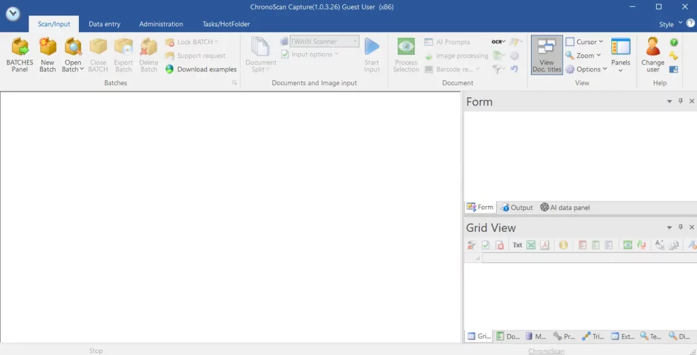697x355 pixels.
Task: Click the green-red swap arrows icon in Grid View
Action: pyautogui.click(x=641, y=245)
